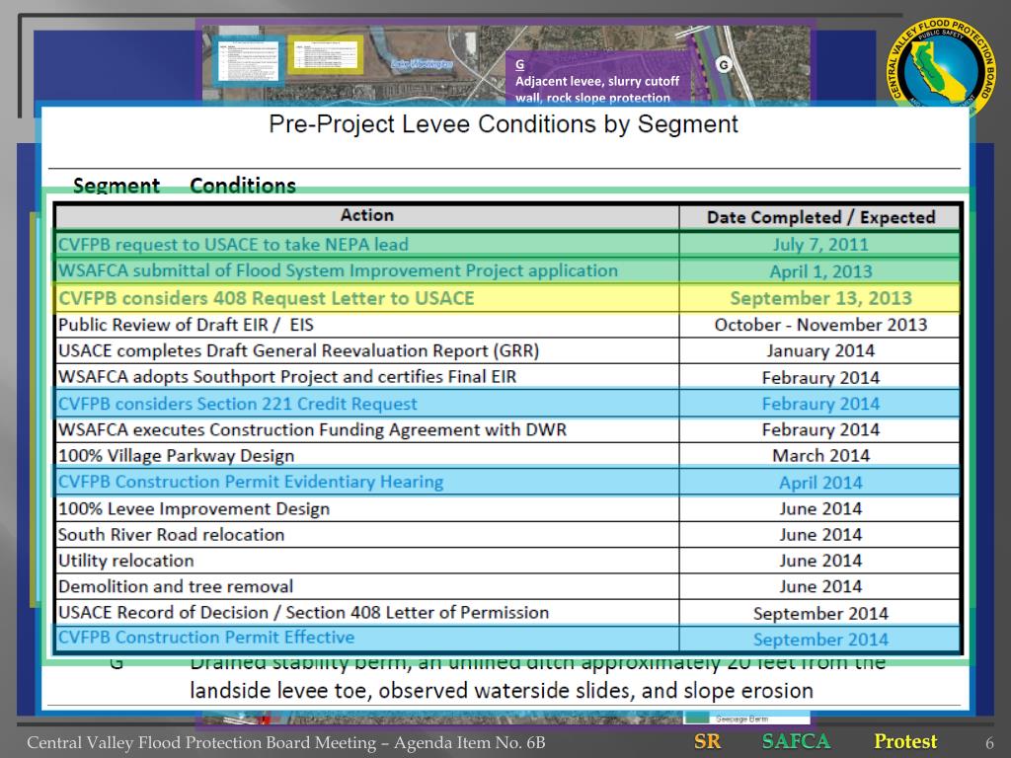Select the 'April 2014' date cell
1011x758 pixels.
pyautogui.click(x=820, y=482)
